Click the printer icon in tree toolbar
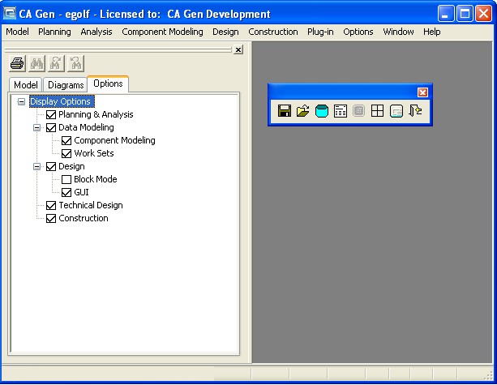Viewport: 497px width, 385px height. pyautogui.click(x=17, y=63)
